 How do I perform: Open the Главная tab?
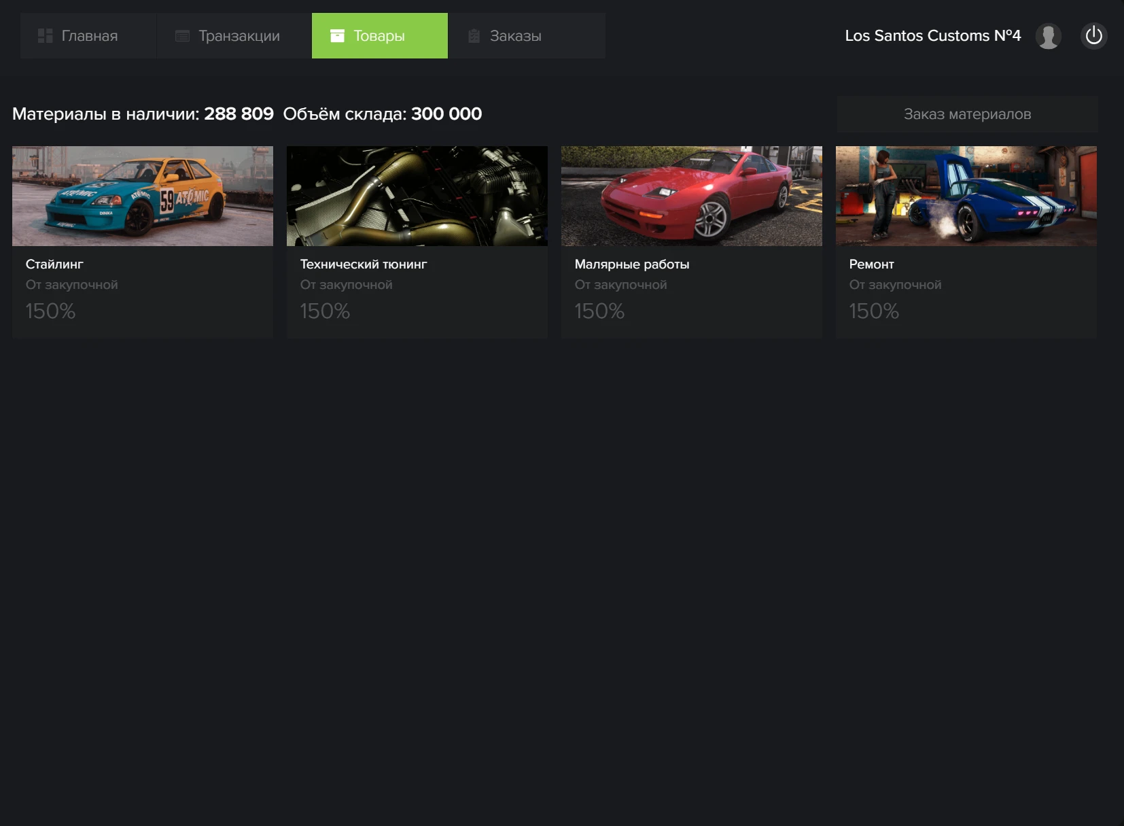click(89, 36)
